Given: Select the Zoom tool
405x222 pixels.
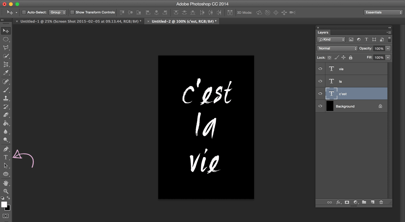Looking at the screenshot, I should click(6, 191).
